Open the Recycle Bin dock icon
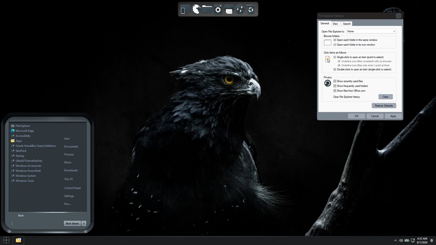 coord(251,9)
